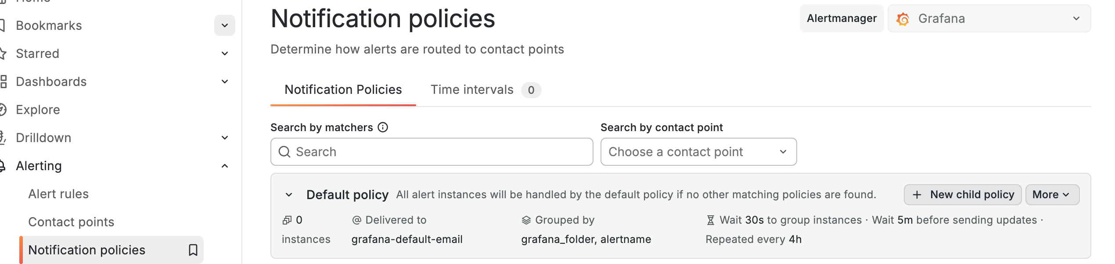This screenshot has width=1115, height=264.
Task: Collapse the Alerting section chevron
Action: tap(225, 166)
